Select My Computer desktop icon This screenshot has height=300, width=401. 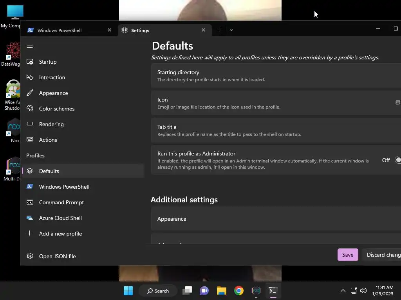click(x=11, y=16)
